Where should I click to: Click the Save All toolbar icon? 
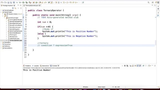(x=11, y=2)
